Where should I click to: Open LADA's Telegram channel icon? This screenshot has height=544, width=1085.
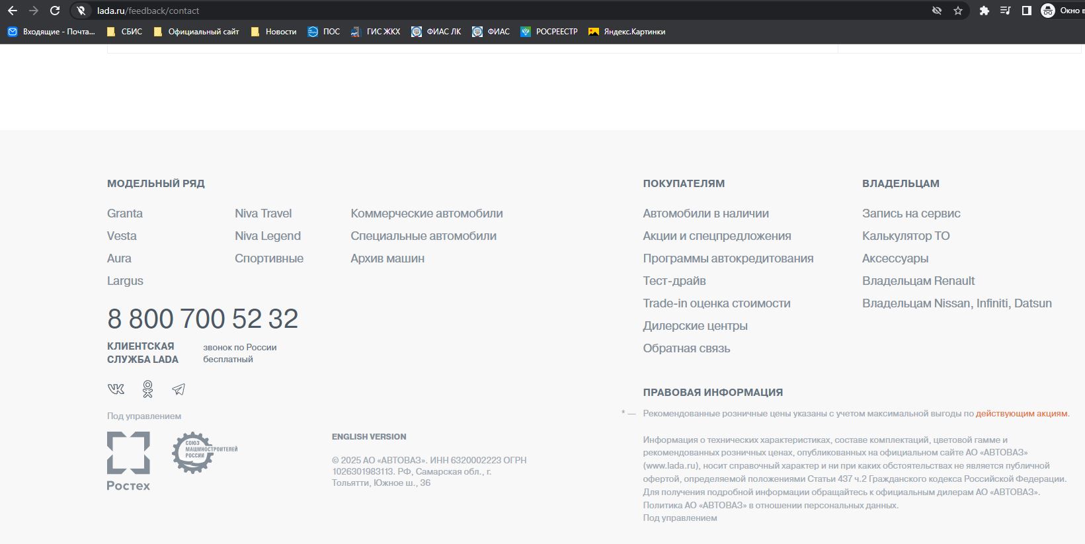[179, 389]
